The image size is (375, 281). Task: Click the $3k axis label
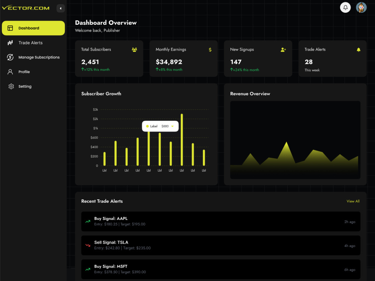[x=95, y=110]
